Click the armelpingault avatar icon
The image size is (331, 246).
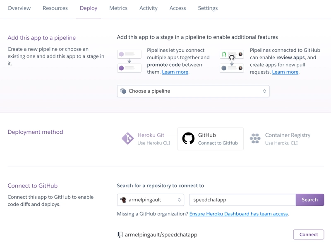pyautogui.click(x=123, y=200)
